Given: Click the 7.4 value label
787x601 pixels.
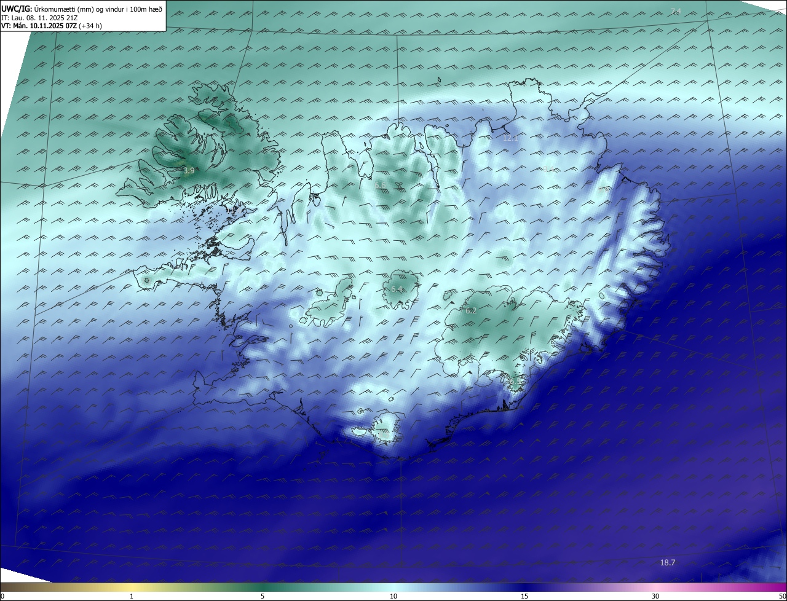Looking at the screenshot, I should 676,11.
